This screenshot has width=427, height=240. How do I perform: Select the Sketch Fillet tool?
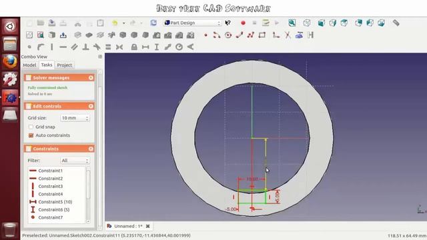pyautogui.click(x=276, y=35)
